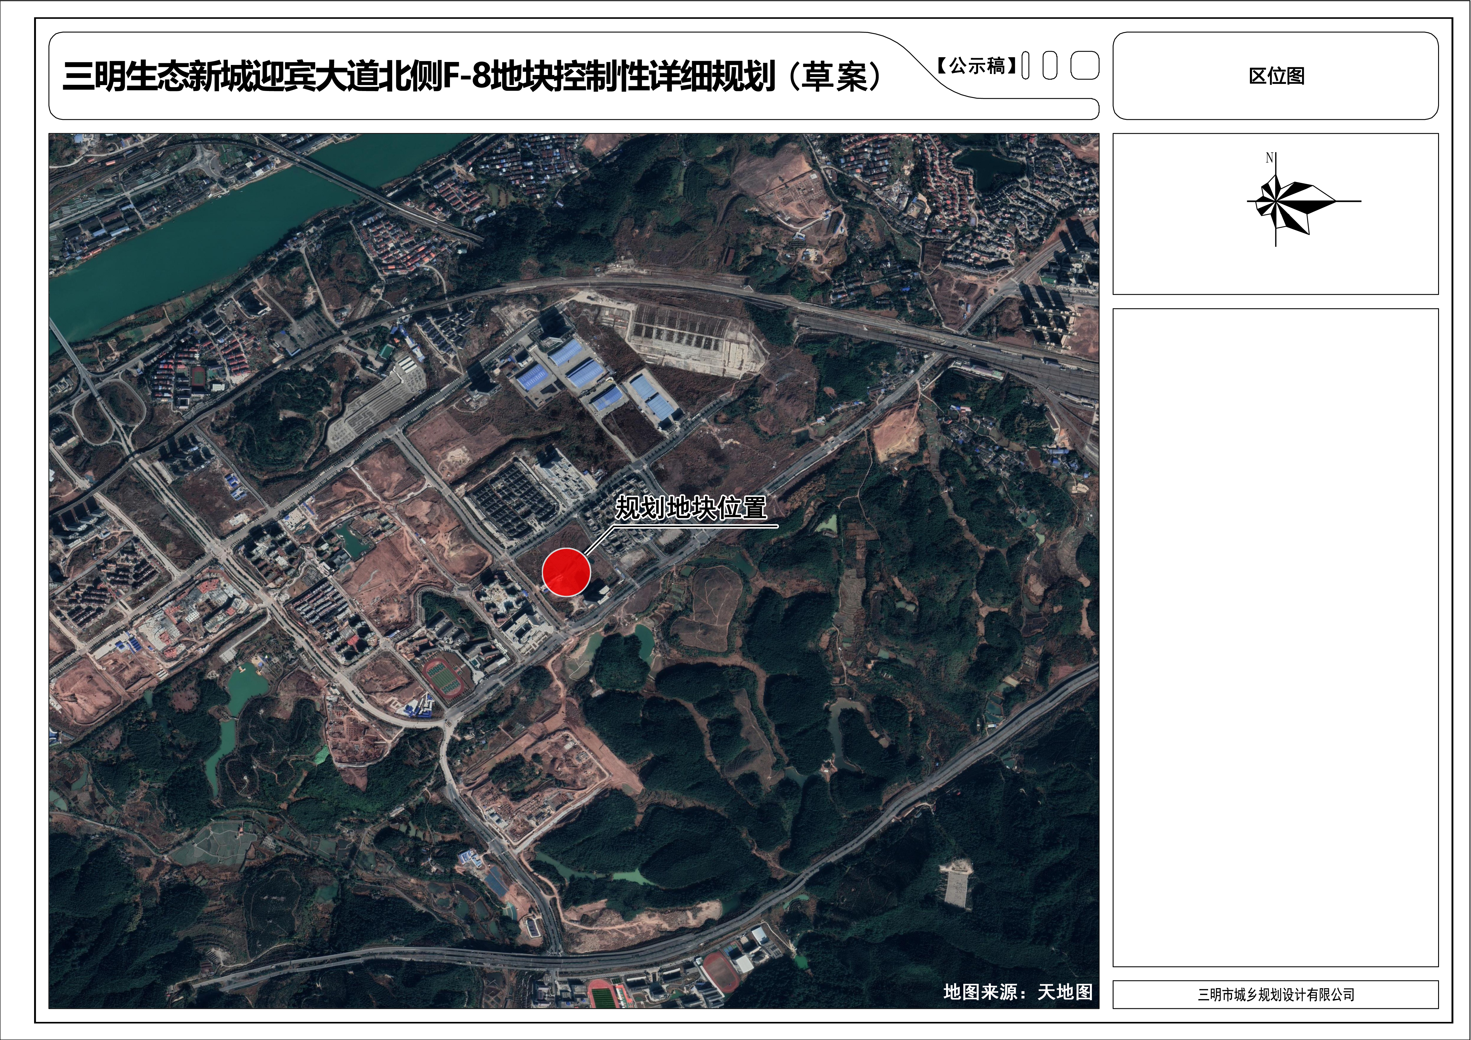Screen dimensions: 1471x1040
Task: Click the letter N above the compass
Action: [x=1269, y=158]
